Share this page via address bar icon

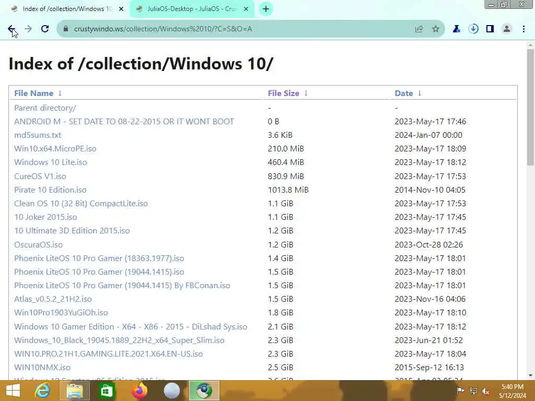pyautogui.click(x=419, y=29)
